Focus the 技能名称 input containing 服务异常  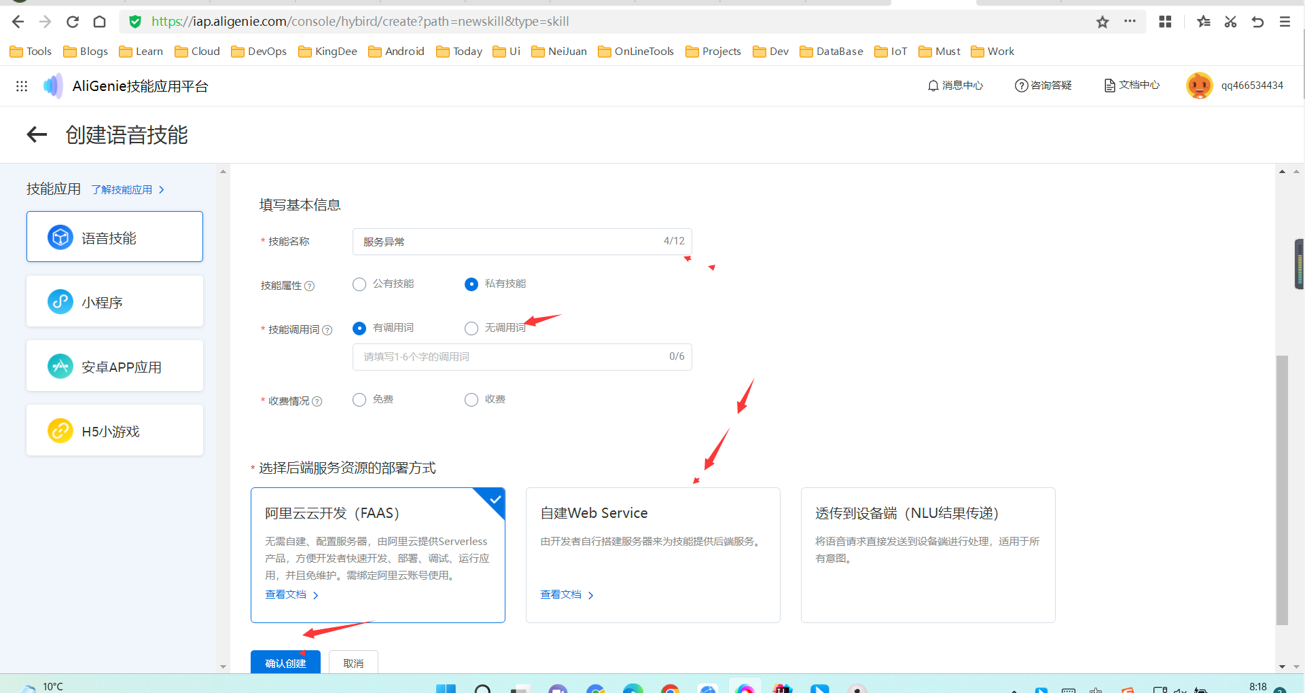tap(522, 242)
